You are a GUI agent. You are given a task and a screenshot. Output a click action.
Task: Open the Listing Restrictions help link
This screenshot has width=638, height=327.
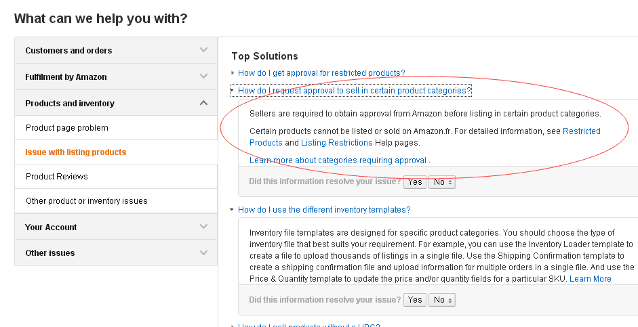coord(336,143)
